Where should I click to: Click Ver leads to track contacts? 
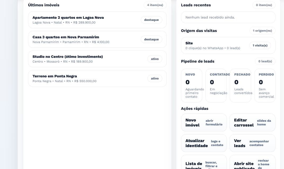point(252,143)
